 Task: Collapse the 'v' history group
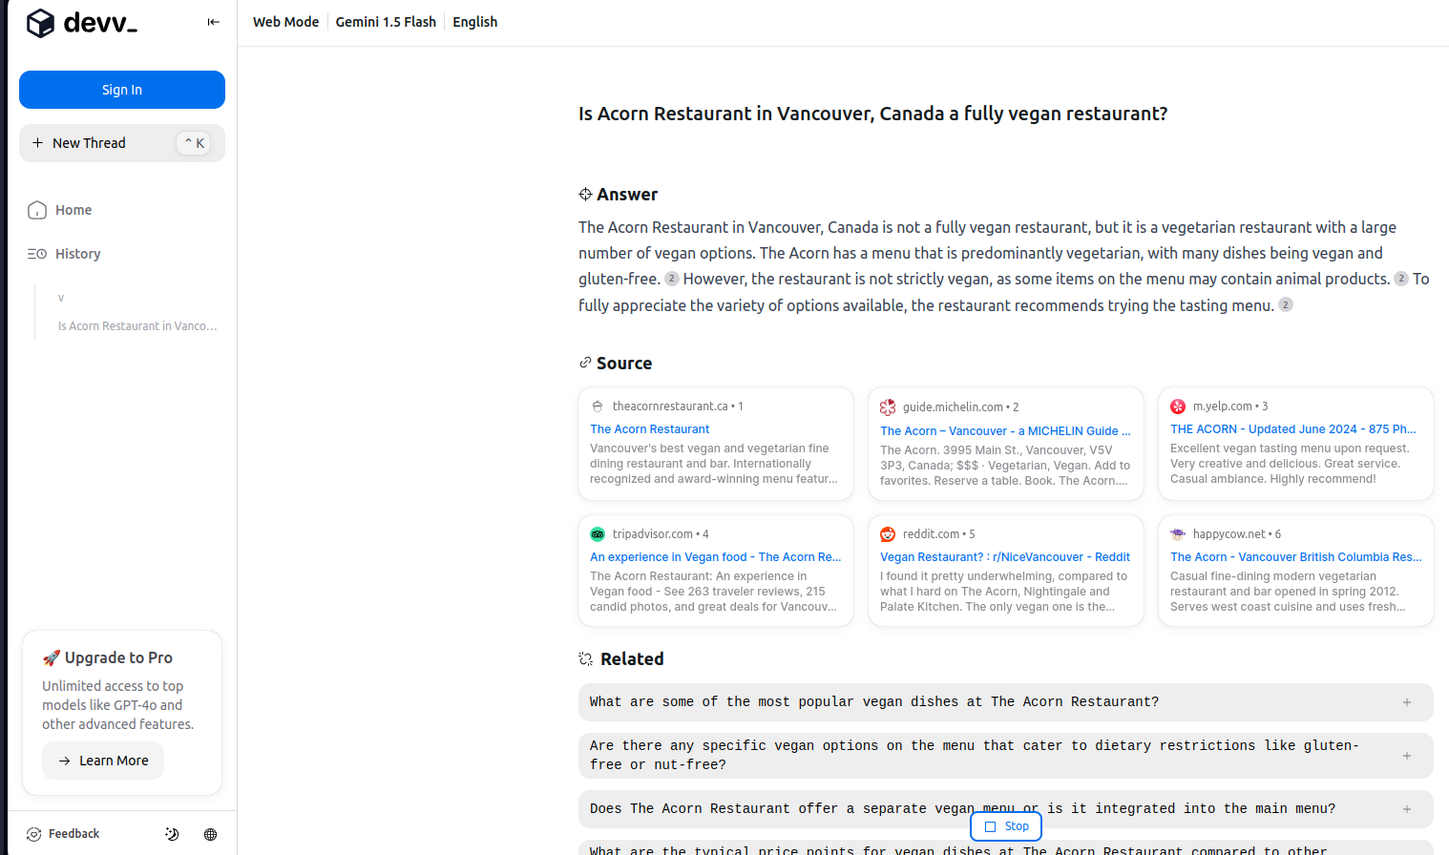click(61, 298)
